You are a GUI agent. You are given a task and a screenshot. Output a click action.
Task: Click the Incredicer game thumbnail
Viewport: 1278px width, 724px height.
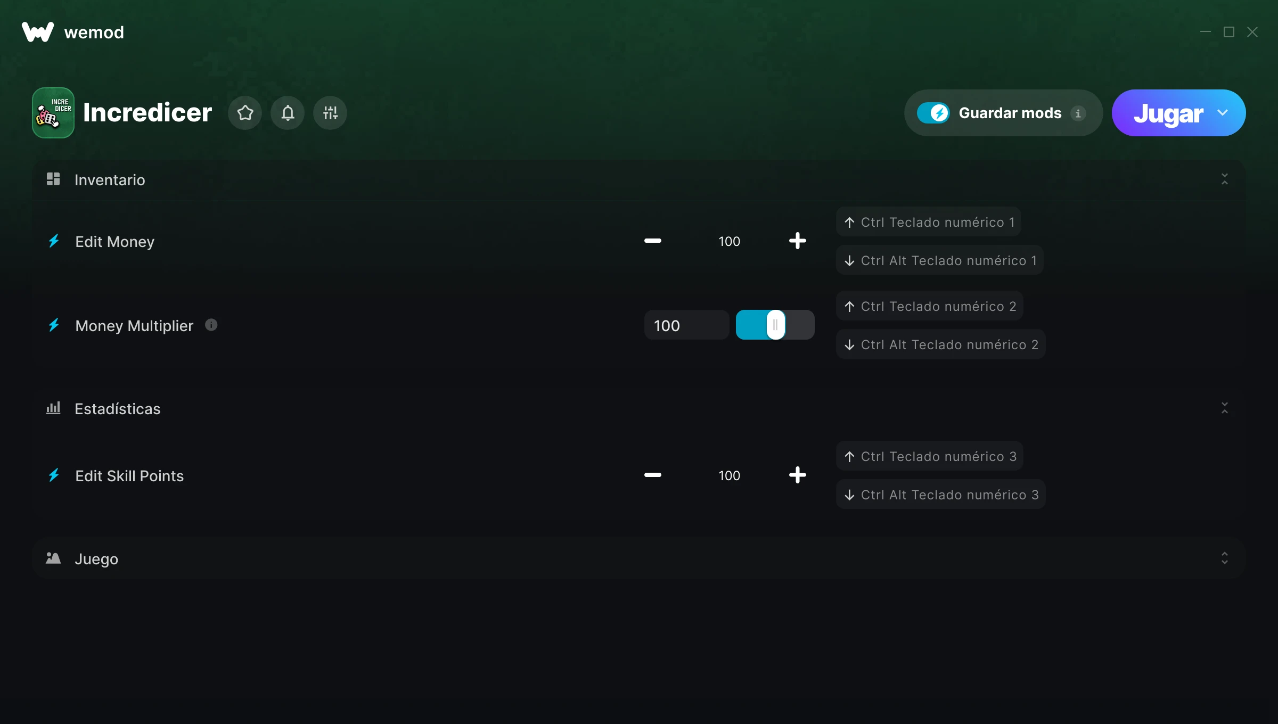tap(53, 113)
